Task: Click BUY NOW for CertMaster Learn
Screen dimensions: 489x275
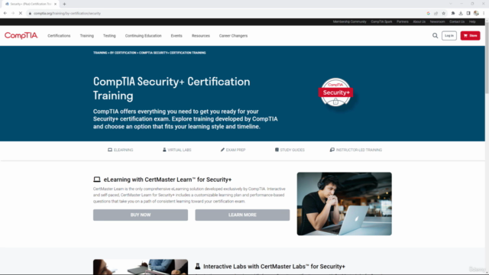Action: pos(141,215)
